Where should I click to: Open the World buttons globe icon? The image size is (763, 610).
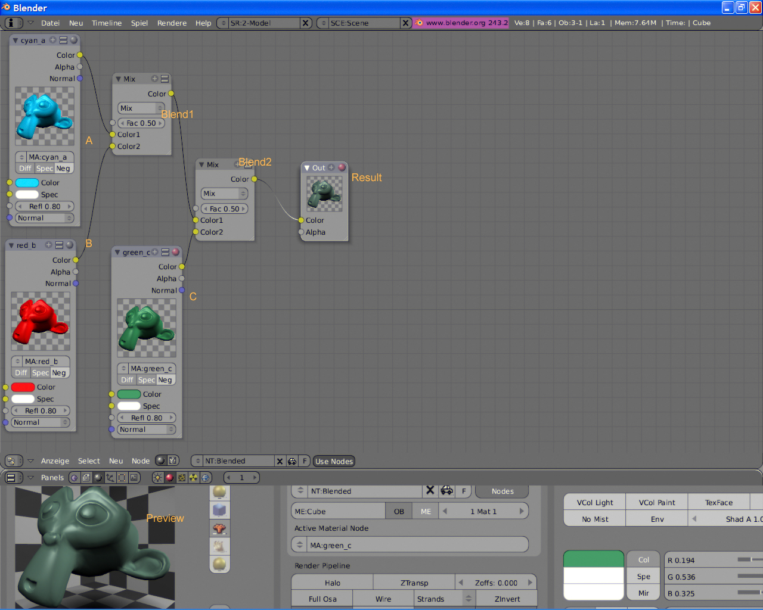(x=206, y=477)
